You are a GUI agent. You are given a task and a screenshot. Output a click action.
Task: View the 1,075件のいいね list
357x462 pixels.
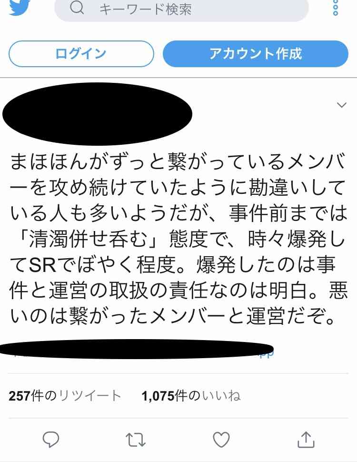point(191,396)
